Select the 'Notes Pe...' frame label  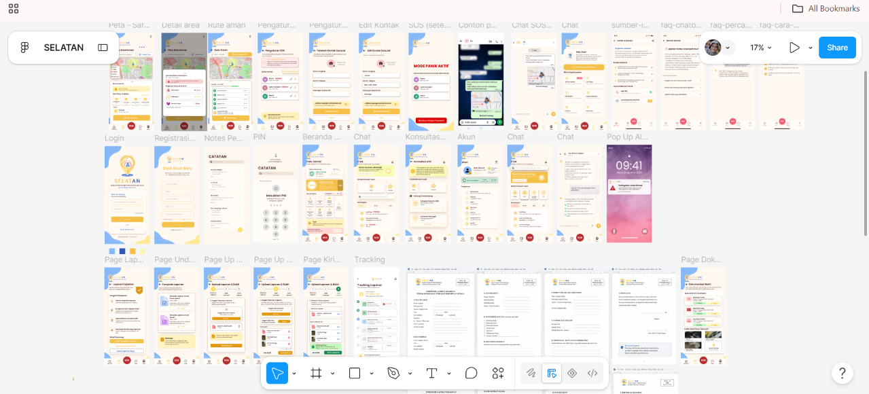(x=224, y=138)
